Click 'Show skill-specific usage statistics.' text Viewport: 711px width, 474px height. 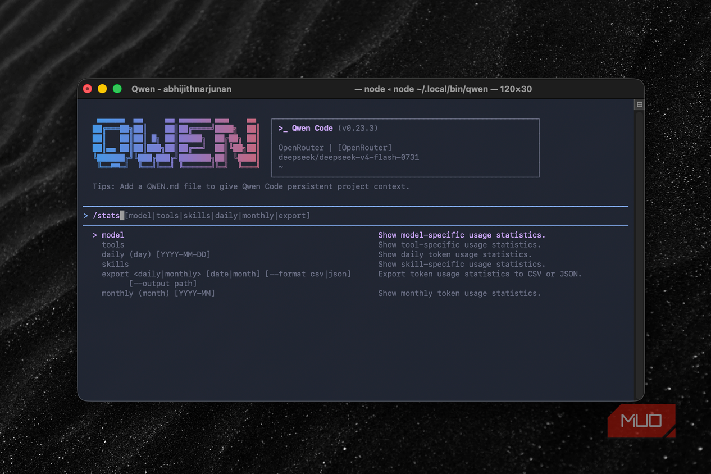pos(462,264)
